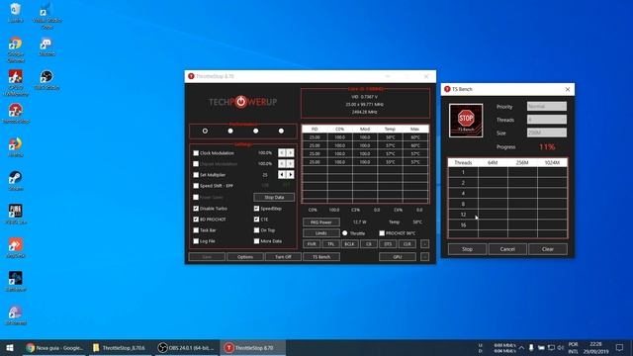Click the Stop Data button
633x356 pixels.
tap(274, 198)
